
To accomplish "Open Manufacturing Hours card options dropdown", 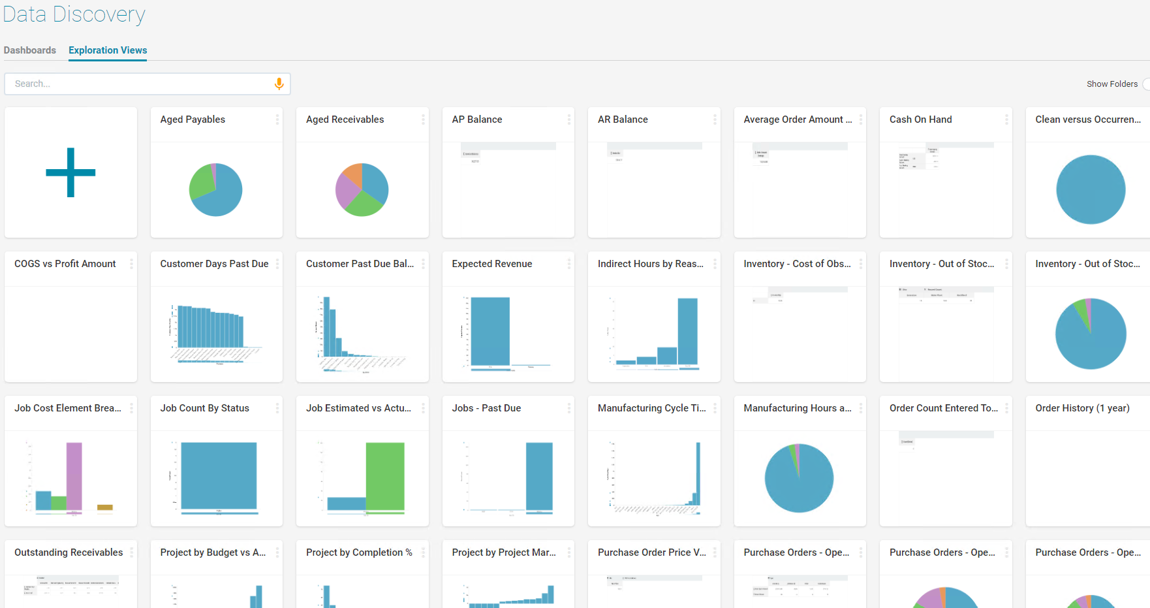I will pos(861,408).
